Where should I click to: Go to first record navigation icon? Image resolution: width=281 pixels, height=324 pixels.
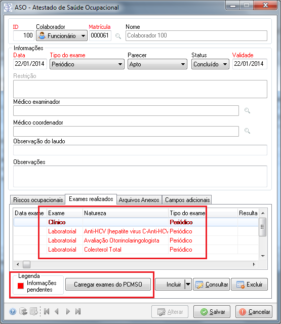47,311
